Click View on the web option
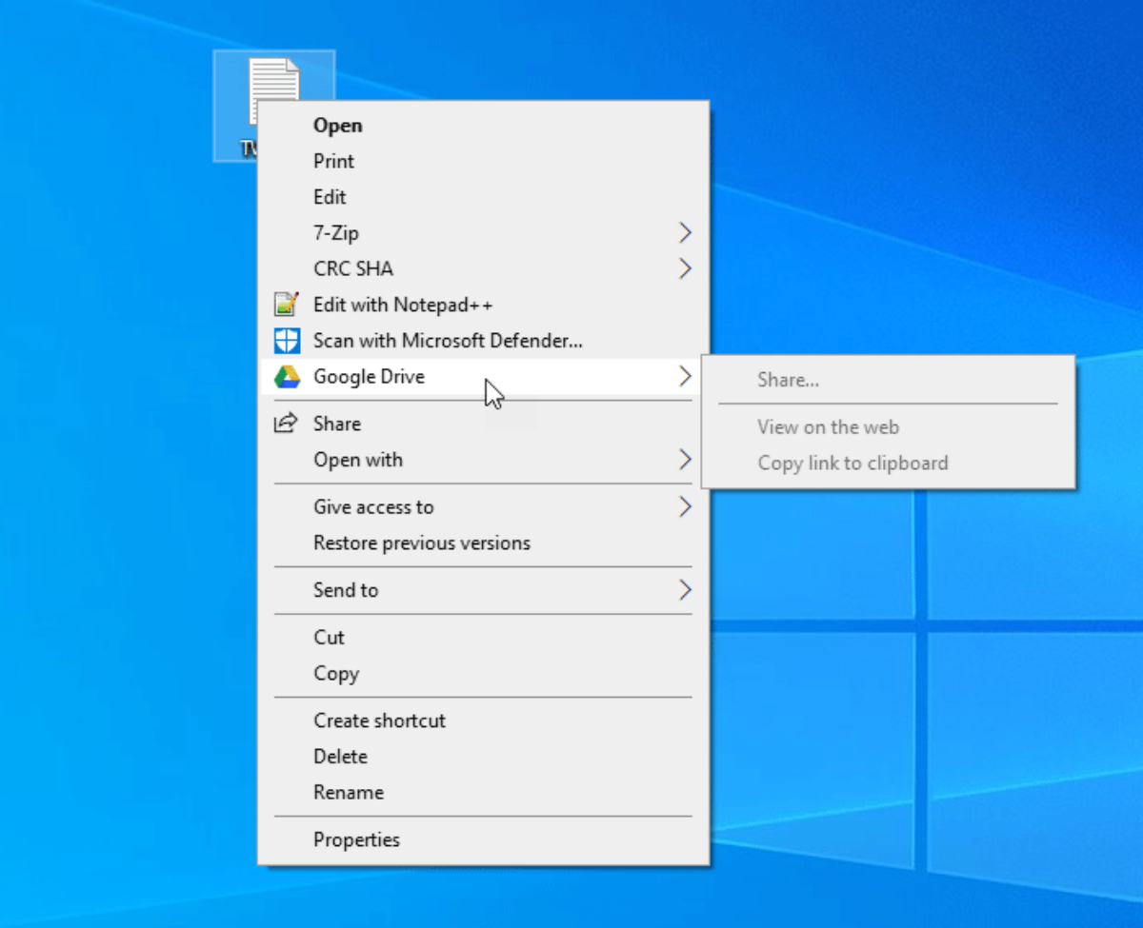 pyautogui.click(x=828, y=426)
